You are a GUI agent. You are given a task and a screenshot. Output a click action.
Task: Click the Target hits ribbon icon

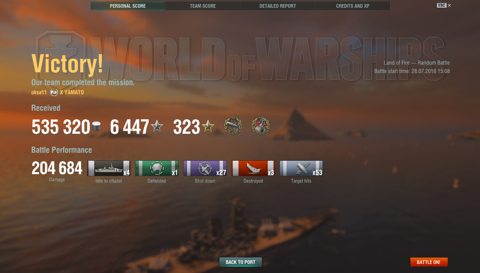tap(301, 168)
